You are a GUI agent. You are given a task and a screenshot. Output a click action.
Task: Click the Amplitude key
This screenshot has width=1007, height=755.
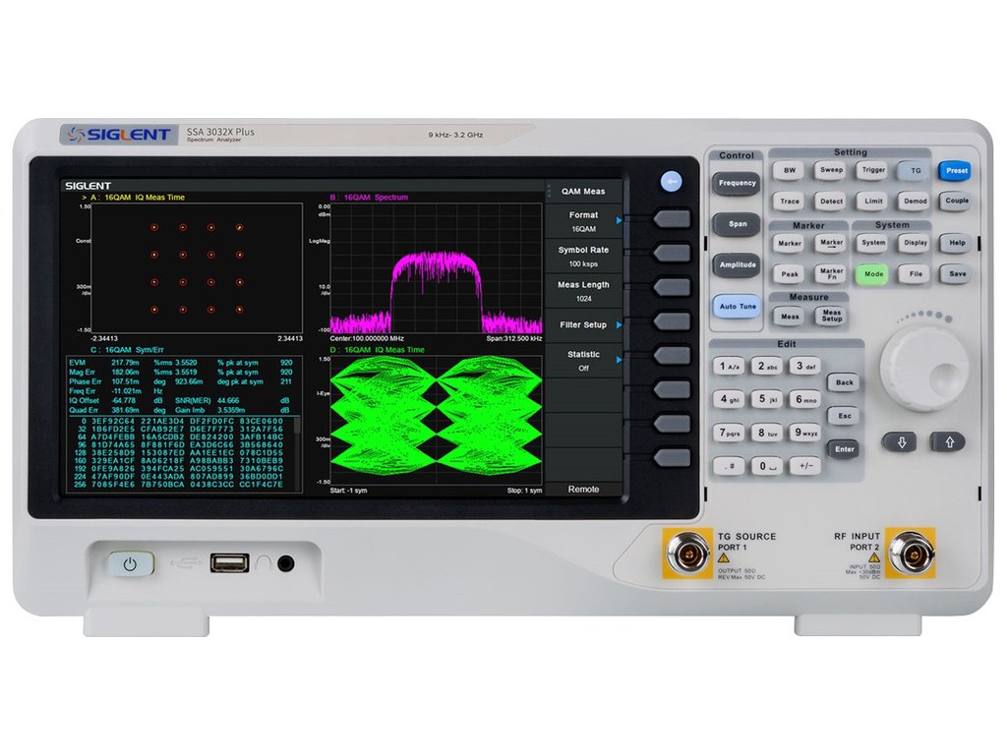(737, 265)
